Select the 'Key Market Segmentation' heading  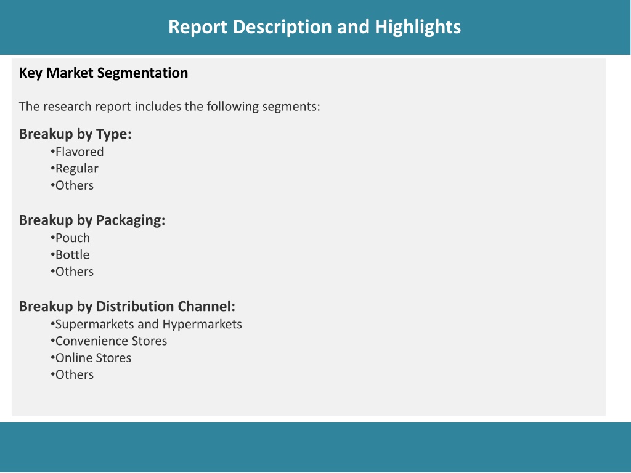point(104,73)
